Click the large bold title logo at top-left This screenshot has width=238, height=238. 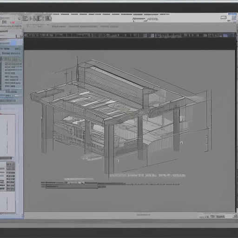tap(37, 19)
